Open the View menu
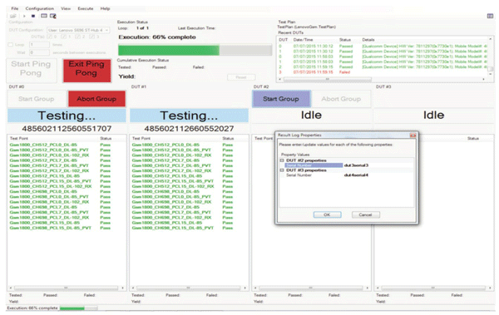Viewport: 499px width, 315px height. tap(66, 8)
